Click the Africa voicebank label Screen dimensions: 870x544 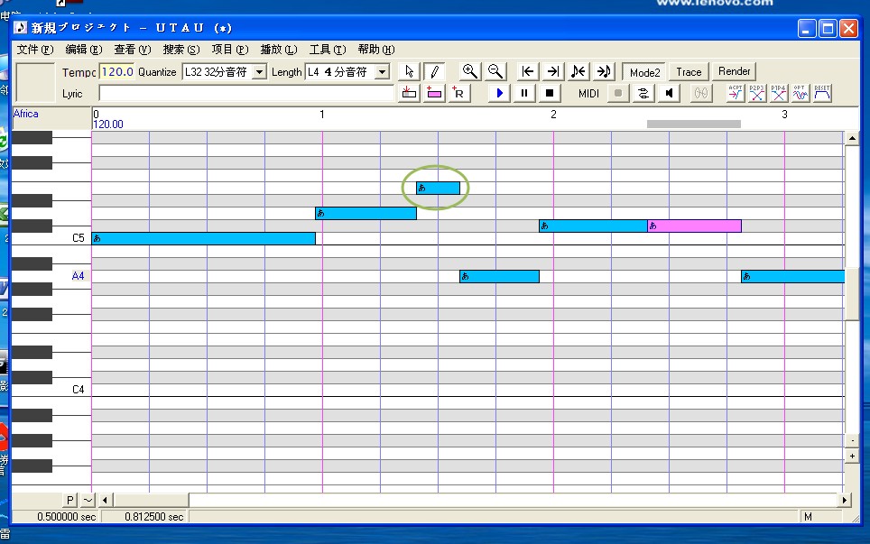point(25,114)
